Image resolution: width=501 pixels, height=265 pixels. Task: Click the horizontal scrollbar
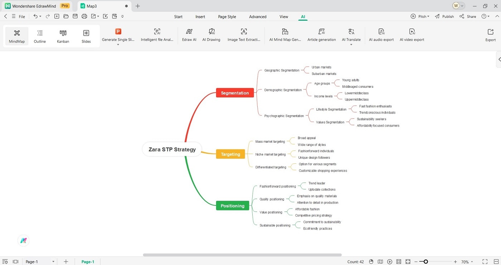(242, 255)
